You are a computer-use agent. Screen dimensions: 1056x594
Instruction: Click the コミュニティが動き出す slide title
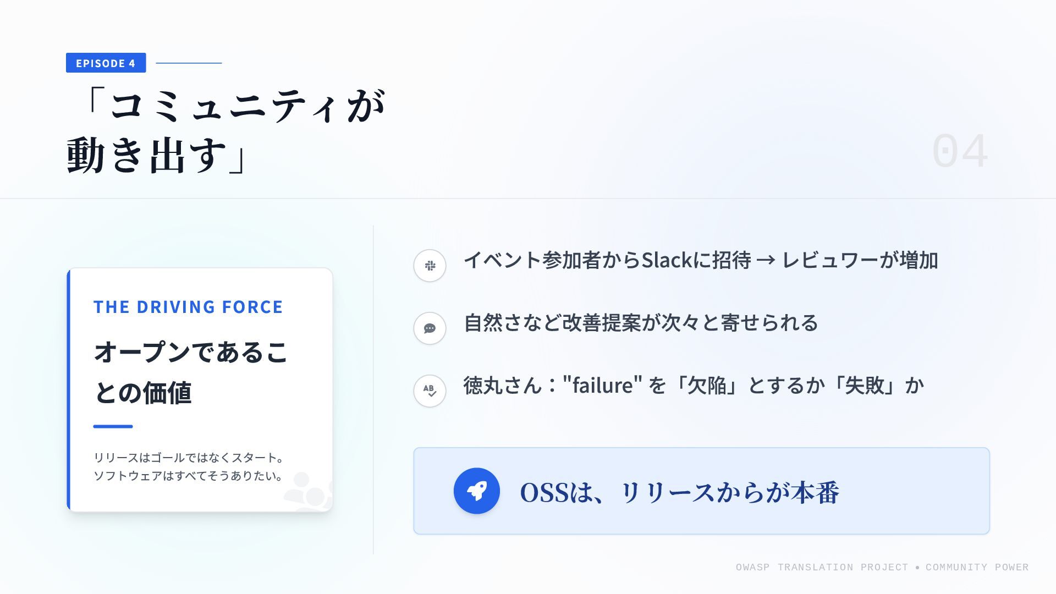point(226,131)
